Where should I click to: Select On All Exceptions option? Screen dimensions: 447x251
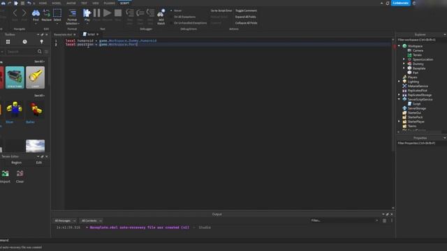pos(183,17)
